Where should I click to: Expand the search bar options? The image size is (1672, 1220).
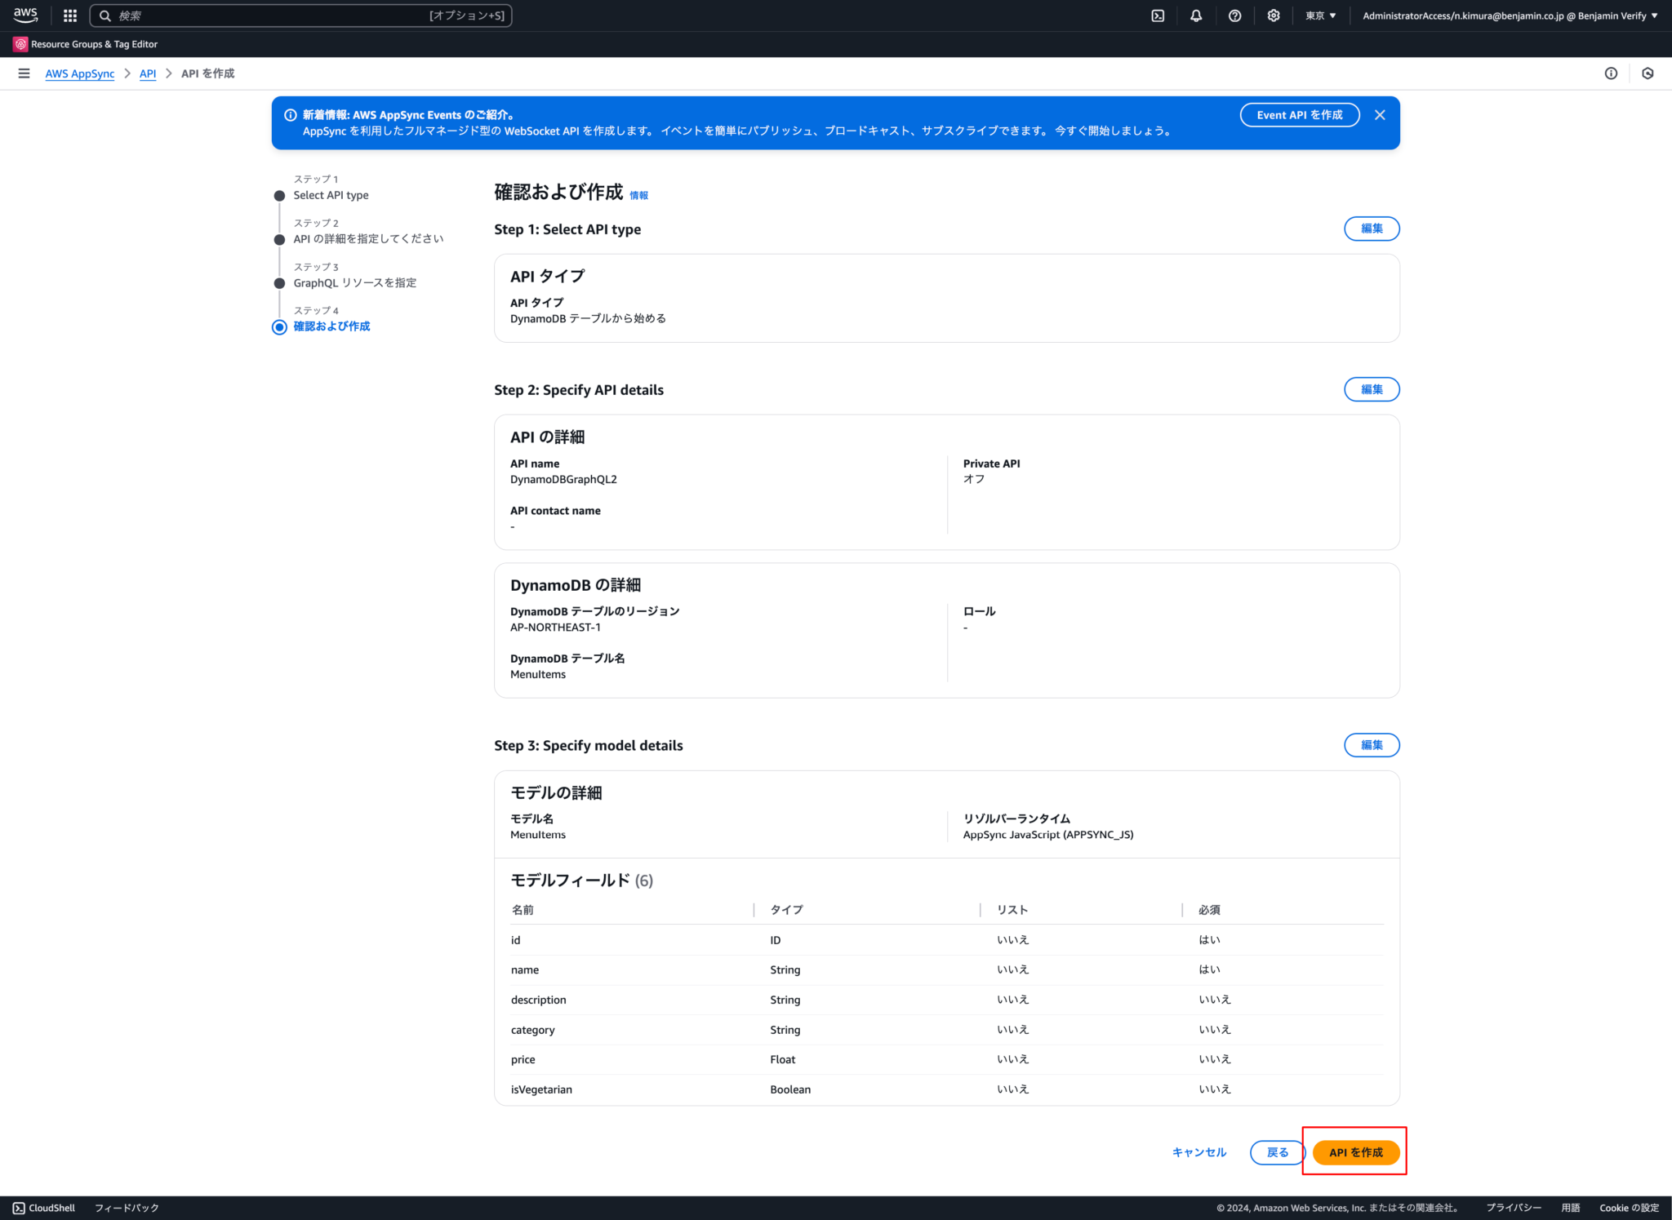(466, 15)
